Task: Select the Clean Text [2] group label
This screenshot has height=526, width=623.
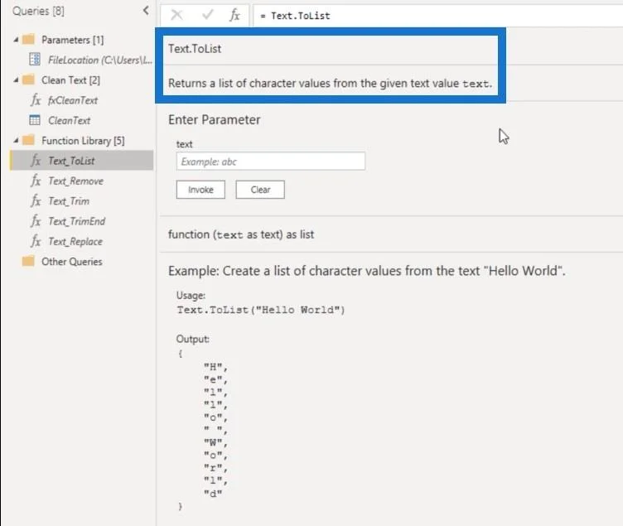Action: pyautogui.click(x=70, y=80)
